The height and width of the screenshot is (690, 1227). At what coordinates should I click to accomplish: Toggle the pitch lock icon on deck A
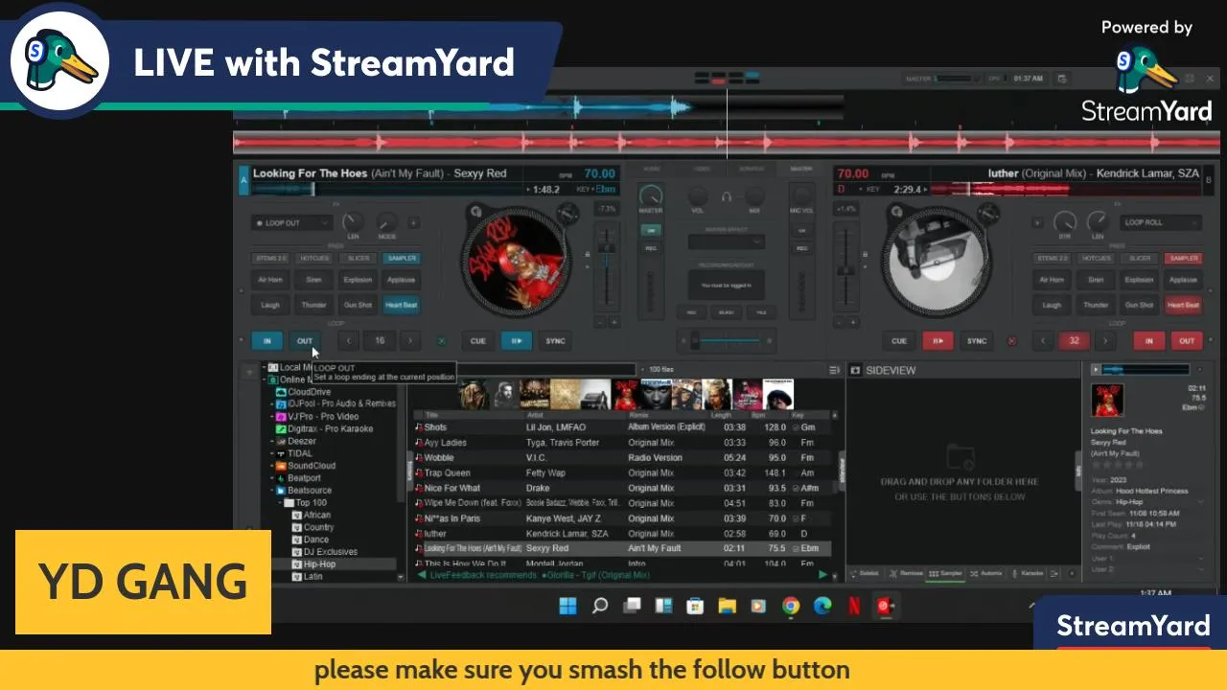[x=588, y=255]
